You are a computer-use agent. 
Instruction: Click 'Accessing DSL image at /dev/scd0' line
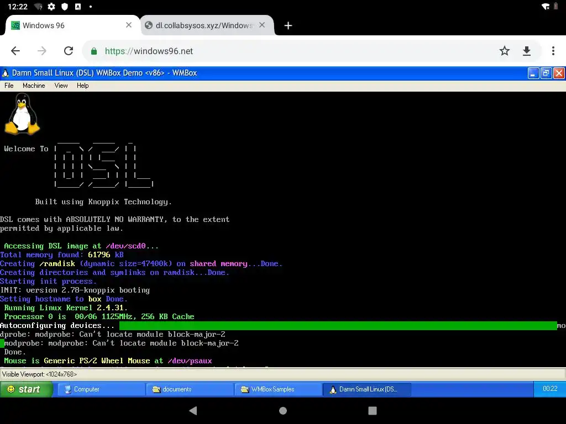point(81,246)
